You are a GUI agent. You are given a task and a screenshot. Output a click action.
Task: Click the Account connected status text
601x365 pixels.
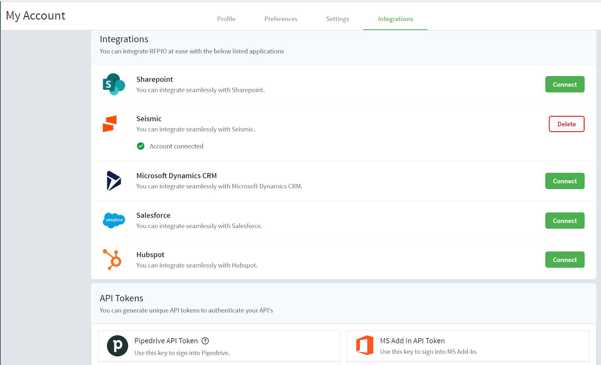177,146
